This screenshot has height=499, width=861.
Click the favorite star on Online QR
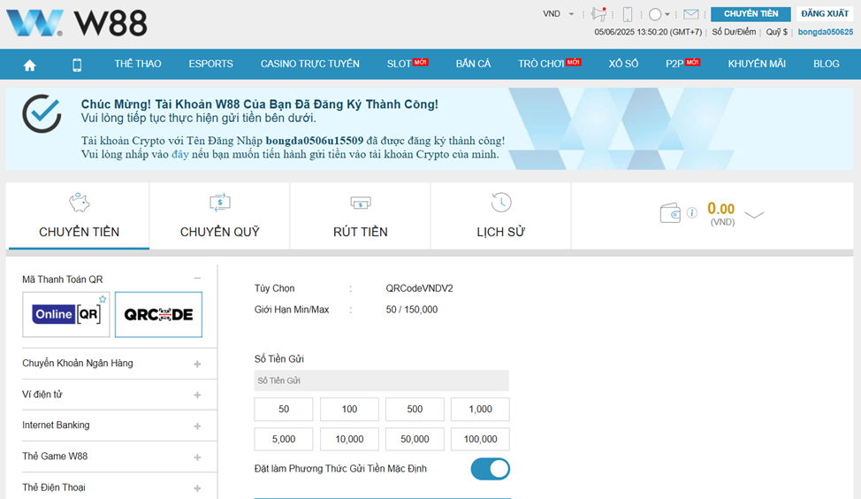(x=103, y=299)
